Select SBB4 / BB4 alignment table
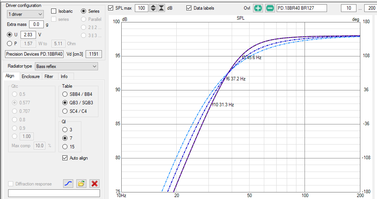This screenshot has width=377, height=199. coord(65,94)
